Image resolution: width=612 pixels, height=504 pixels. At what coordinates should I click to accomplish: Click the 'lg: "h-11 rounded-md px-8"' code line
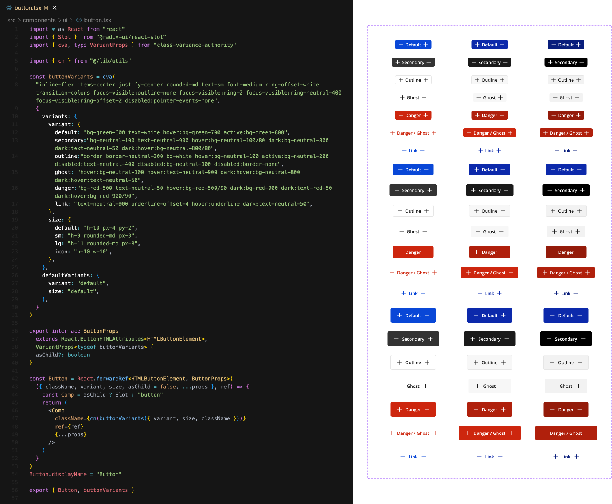[x=98, y=244]
